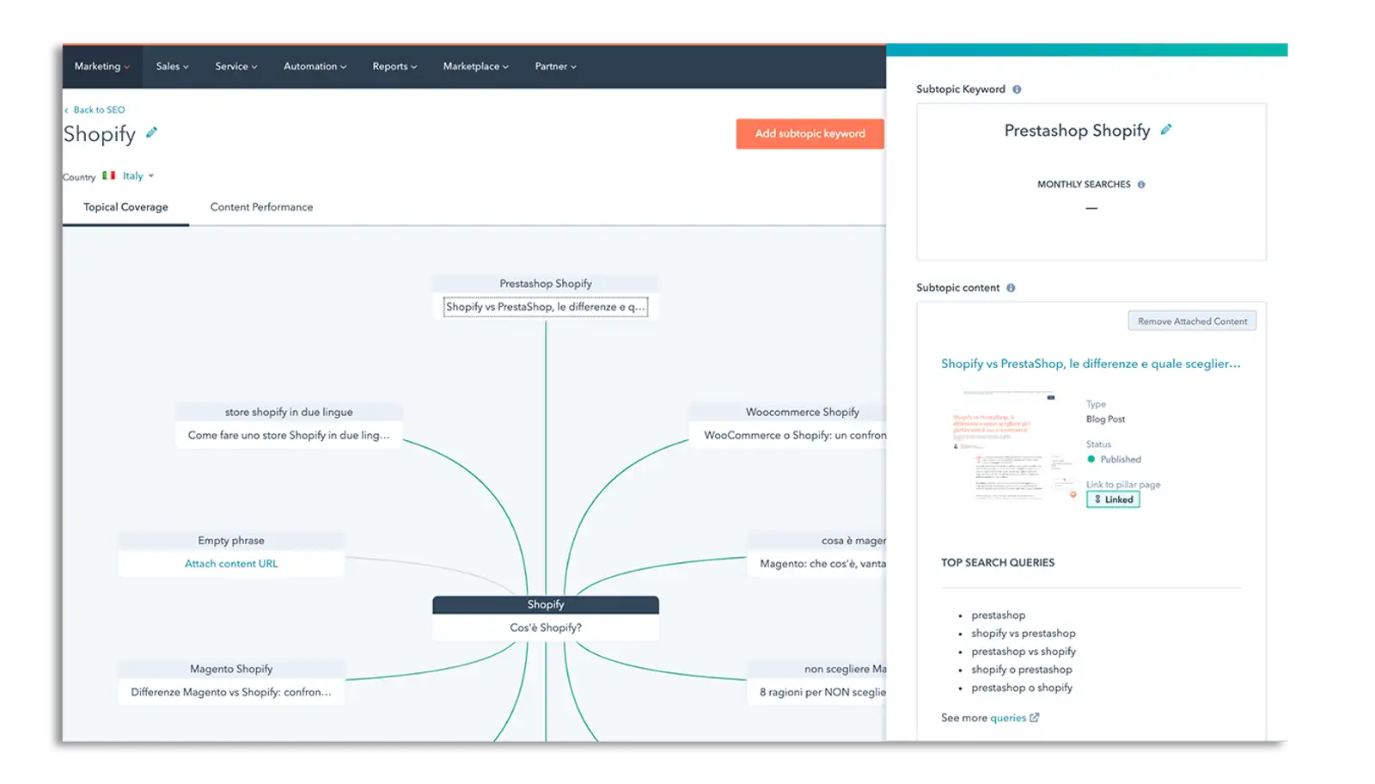The width and height of the screenshot is (1375, 784).
Task: Open the Marketplace dropdown
Action: point(476,66)
